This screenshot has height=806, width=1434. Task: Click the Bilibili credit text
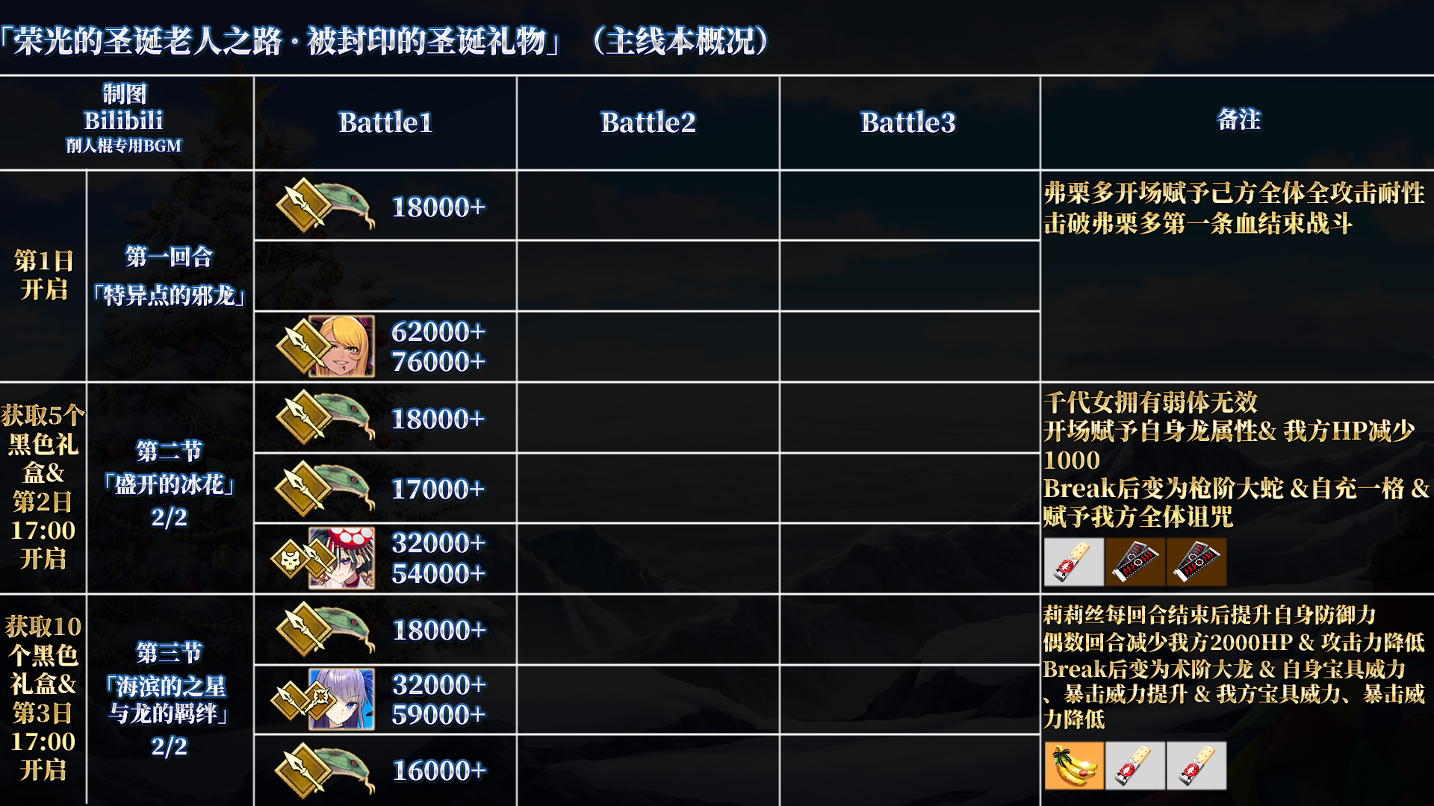pyautogui.click(x=123, y=120)
